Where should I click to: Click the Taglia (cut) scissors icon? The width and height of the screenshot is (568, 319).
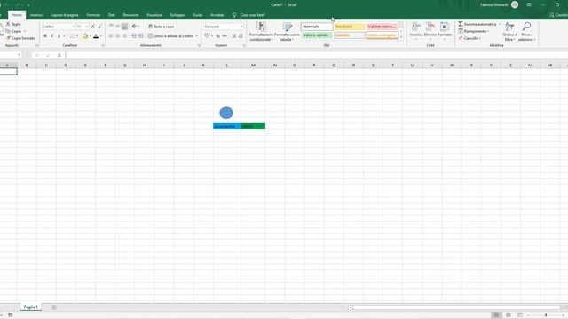tap(8, 24)
